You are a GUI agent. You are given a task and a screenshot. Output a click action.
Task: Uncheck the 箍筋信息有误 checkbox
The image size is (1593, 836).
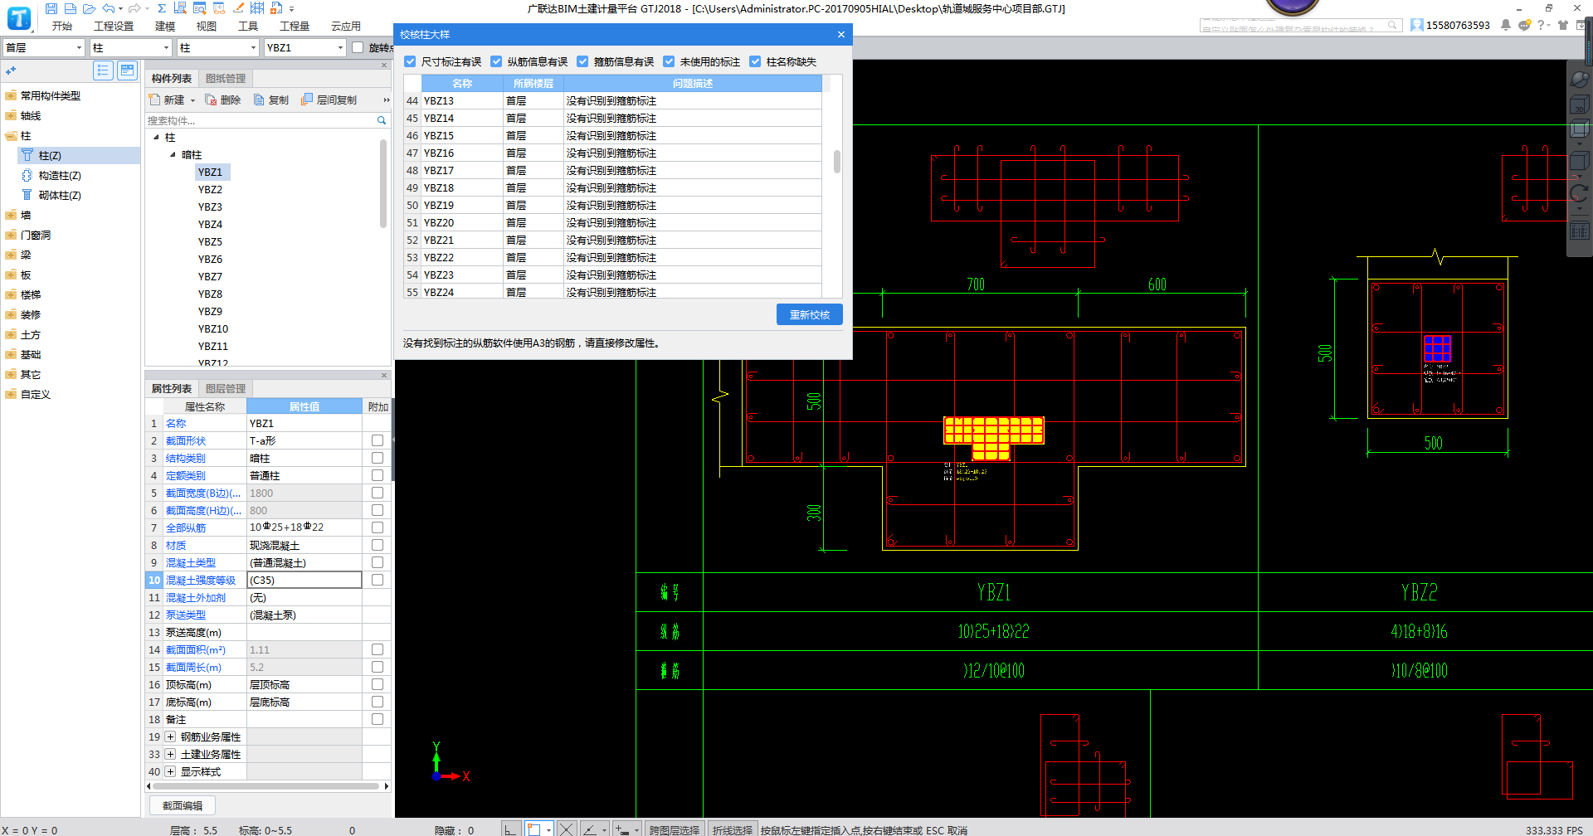582,61
